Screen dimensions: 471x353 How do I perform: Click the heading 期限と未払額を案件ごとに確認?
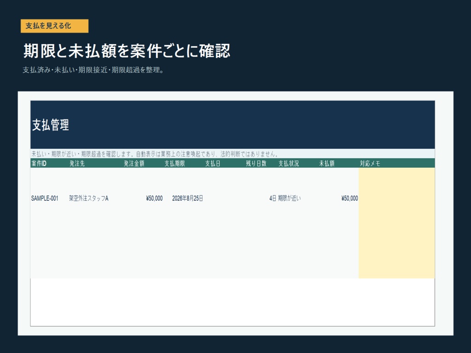127,51
